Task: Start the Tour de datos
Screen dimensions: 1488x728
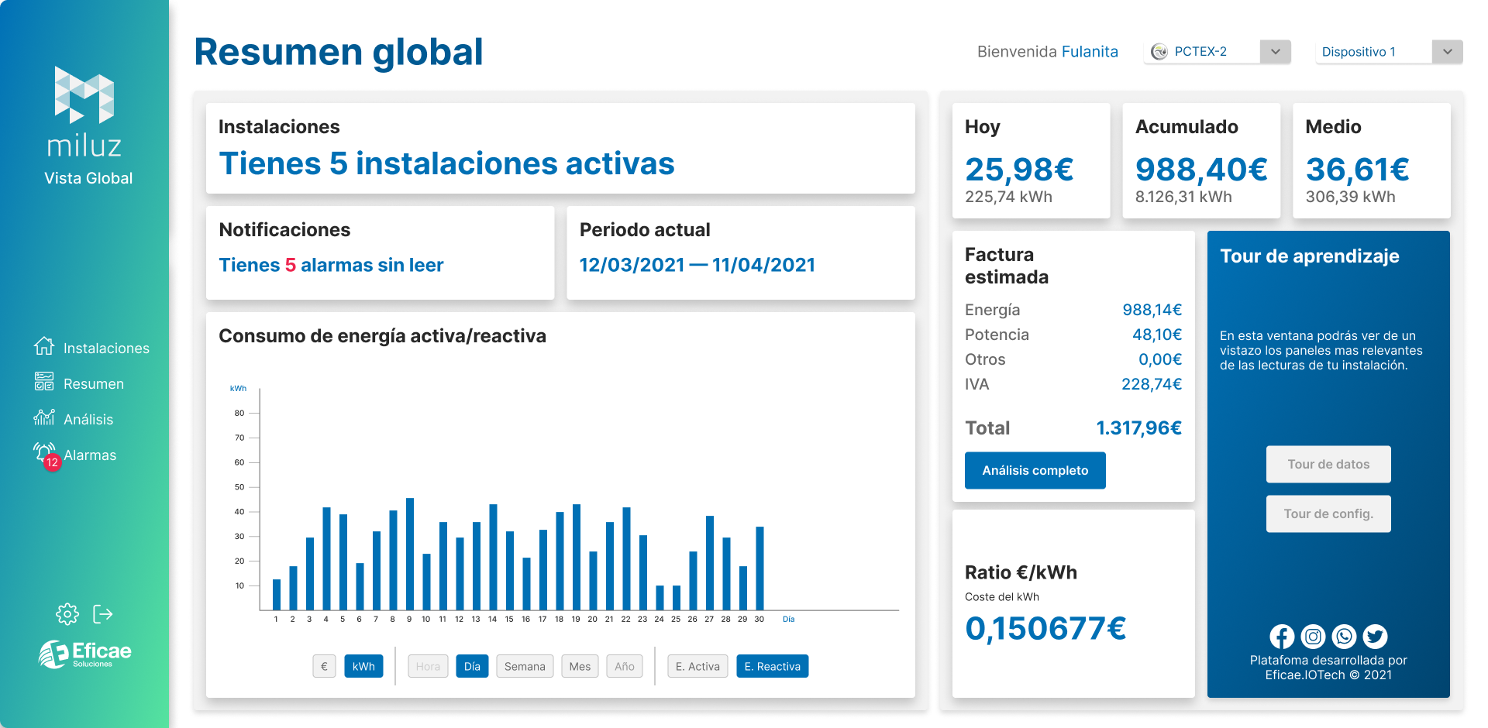Action: click(1328, 464)
